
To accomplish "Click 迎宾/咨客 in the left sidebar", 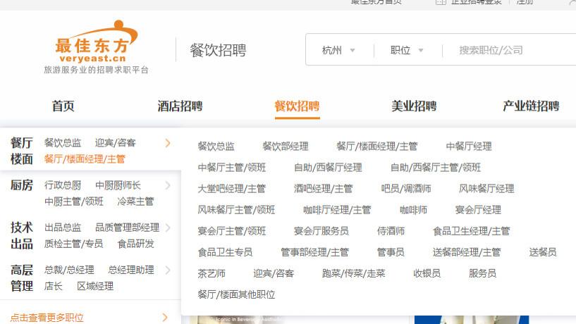I will [116, 143].
